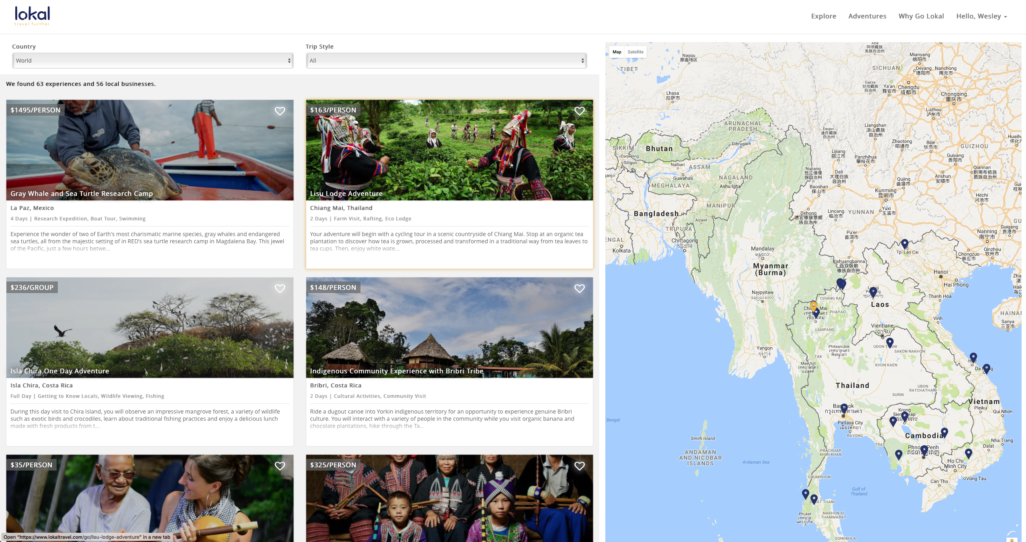Open the Lisu Lodge Adventure listing
Viewport: 1026px width, 542px height.
[x=346, y=193]
